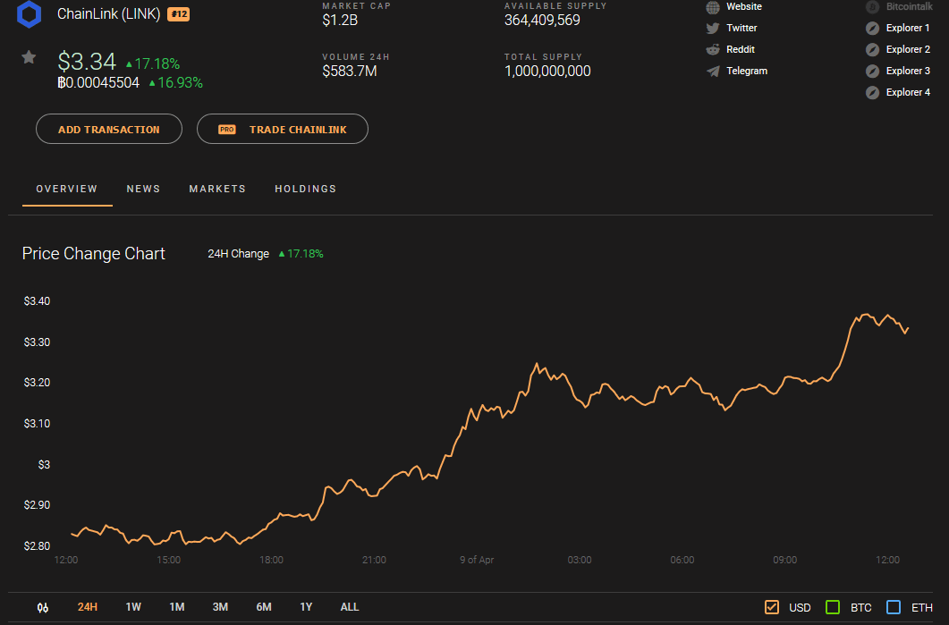Viewport: 949px width, 625px height.
Task: Select the 24H chart range
Action: pos(87,607)
